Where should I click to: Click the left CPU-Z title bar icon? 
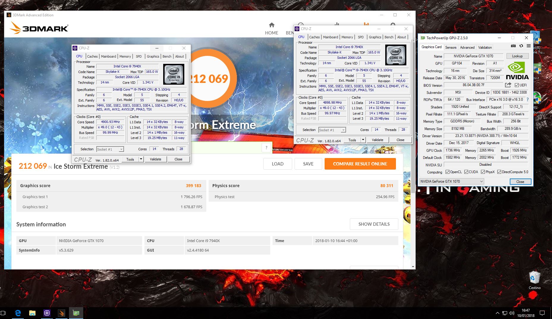(x=75, y=48)
